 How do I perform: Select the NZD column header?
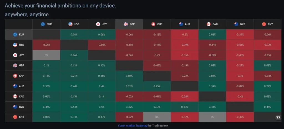[240, 24]
